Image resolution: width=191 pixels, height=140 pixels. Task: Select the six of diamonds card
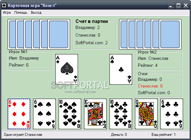[x=19, y=114]
